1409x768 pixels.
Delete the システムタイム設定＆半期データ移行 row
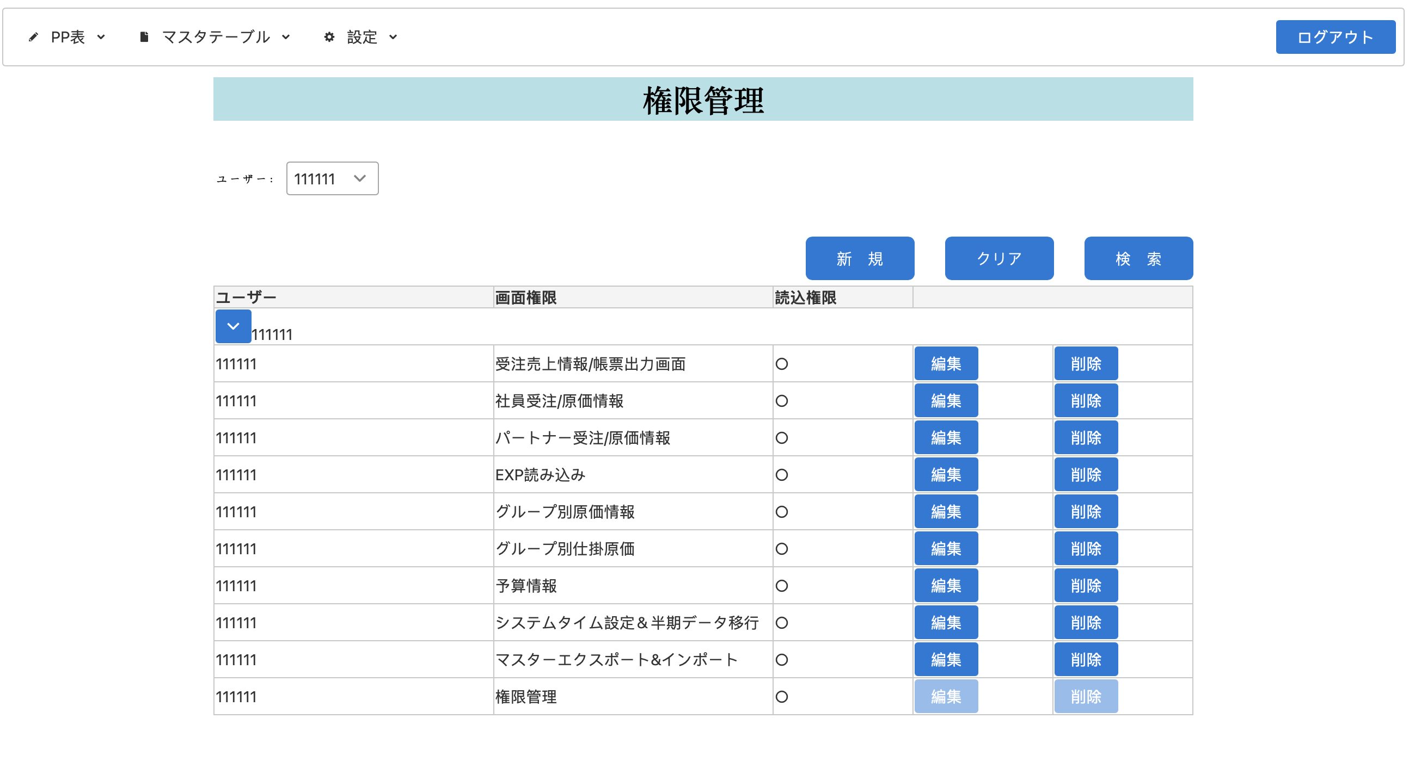tap(1086, 623)
